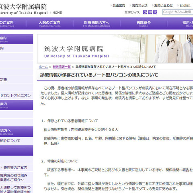Click the arrow icon before English
Image resolution: width=193 pixels, height=193 pixels.
pyautogui.click(x=178, y=5)
